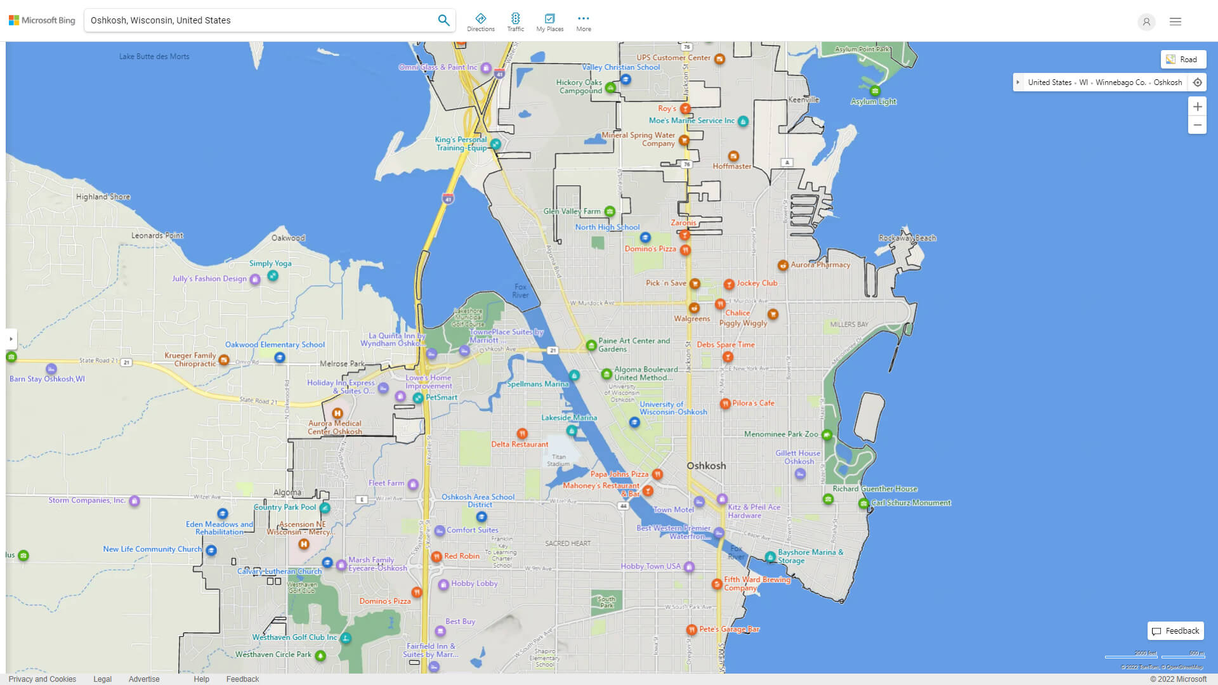Select Winnebago Co. in breadcrumb
This screenshot has width=1218, height=685.
[1120, 82]
